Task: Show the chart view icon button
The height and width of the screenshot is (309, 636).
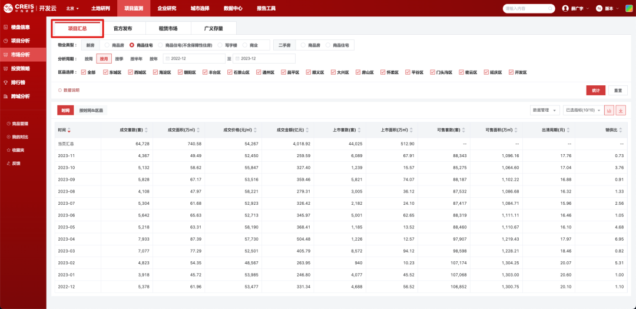Action: click(x=609, y=110)
